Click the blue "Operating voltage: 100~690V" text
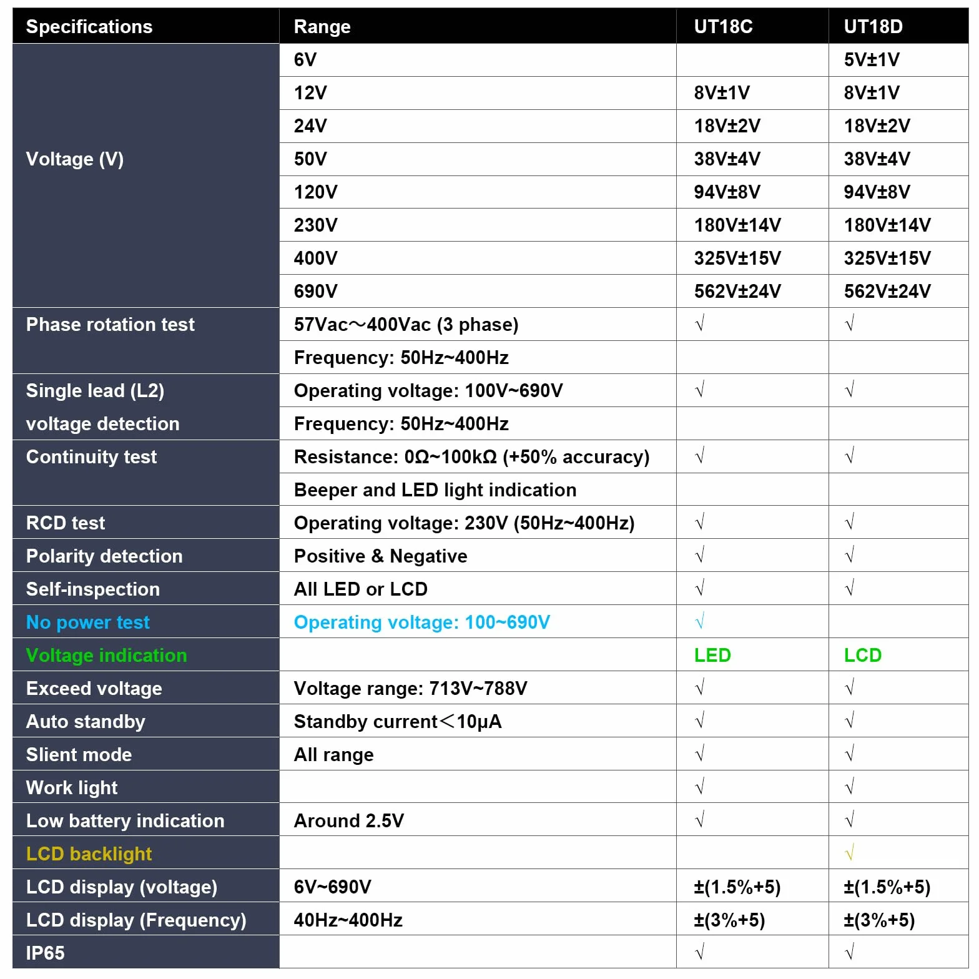Image resolution: width=979 pixels, height=979 pixels. [x=422, y=622]
